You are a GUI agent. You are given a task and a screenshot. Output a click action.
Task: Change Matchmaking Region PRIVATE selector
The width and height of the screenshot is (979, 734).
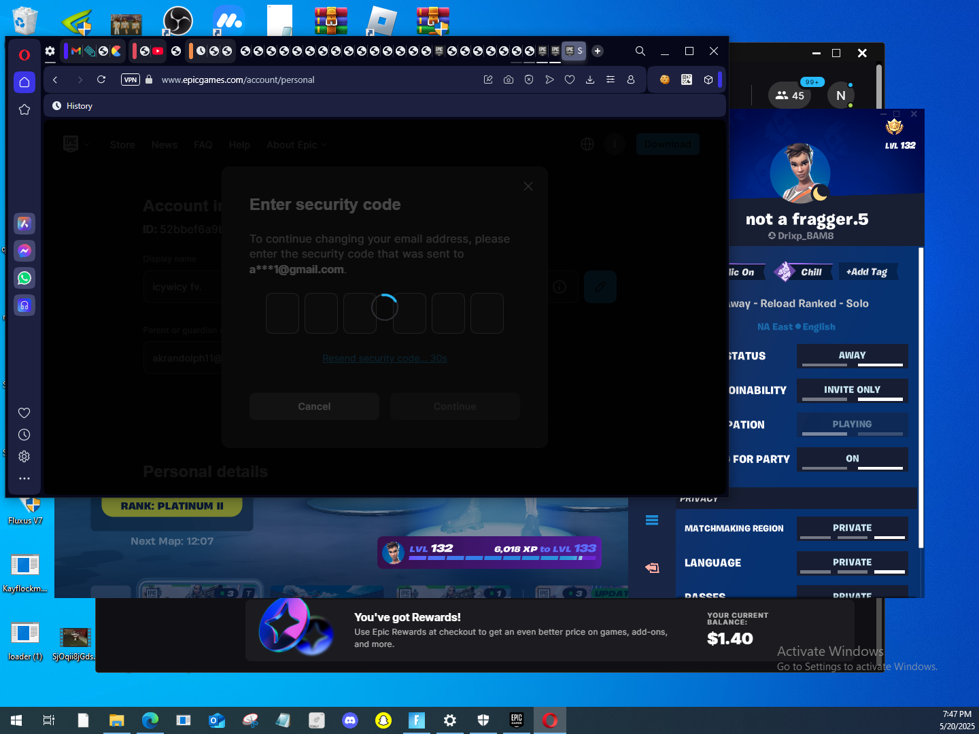coord(853,529)
